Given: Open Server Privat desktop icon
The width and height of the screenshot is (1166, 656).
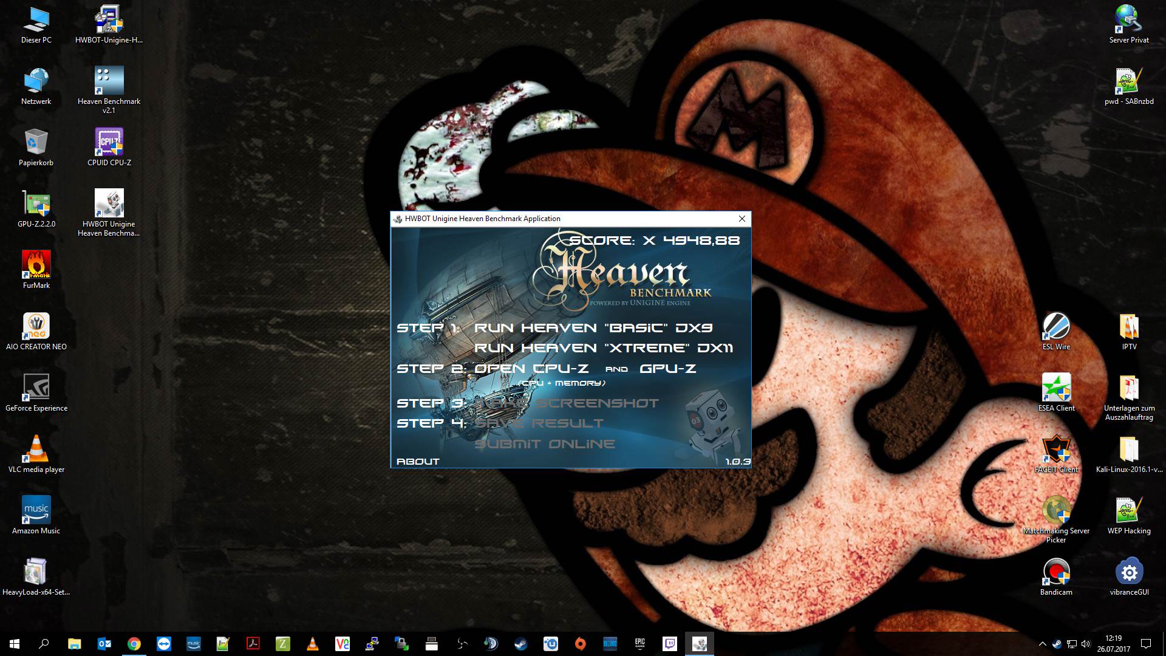Looking at the screenshot, I should 1129,25.
